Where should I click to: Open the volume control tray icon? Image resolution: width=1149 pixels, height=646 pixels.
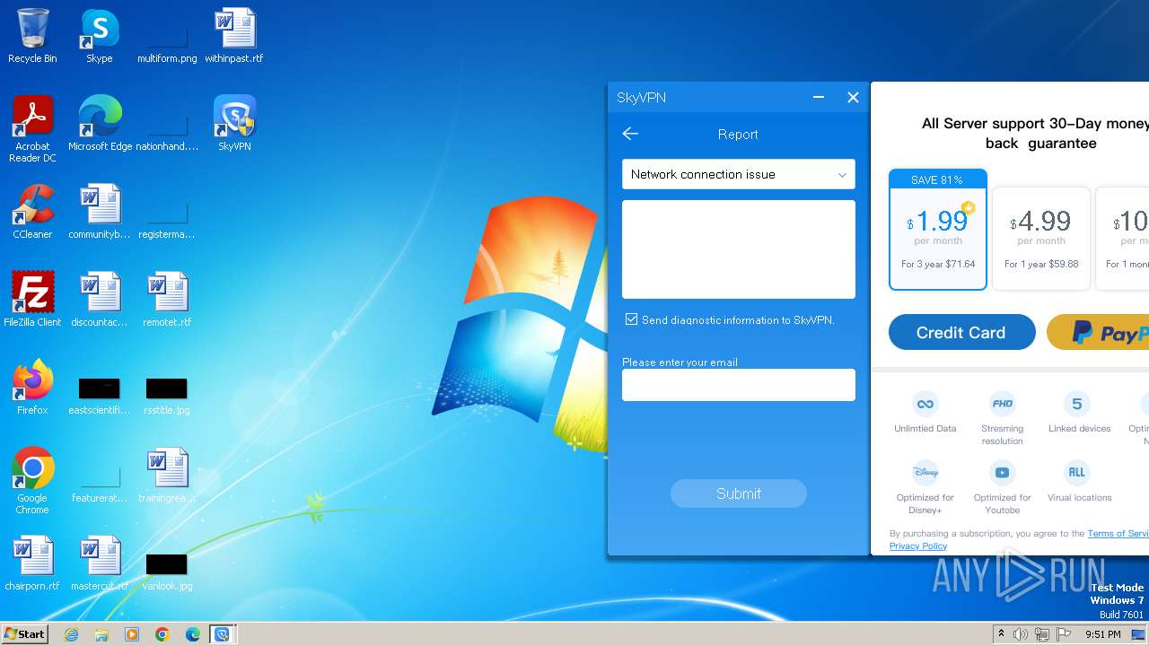click(x=1021, y=634)
